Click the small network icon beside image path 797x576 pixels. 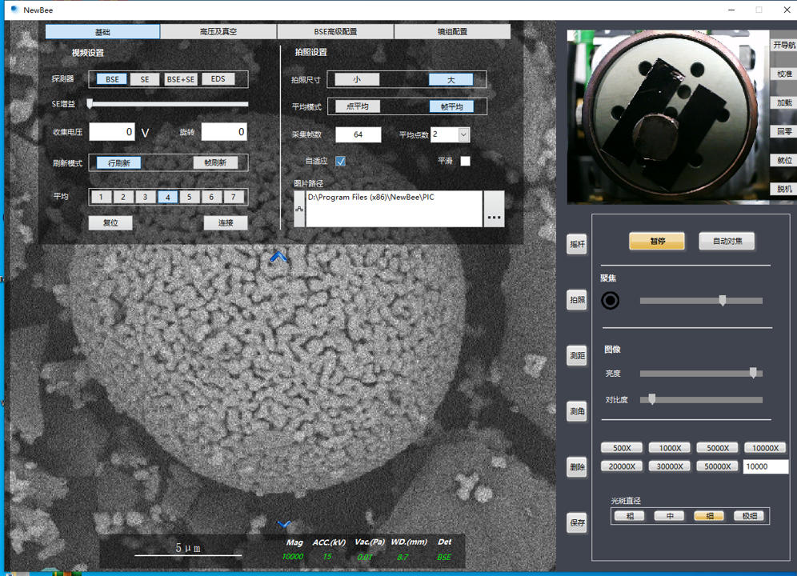[x=299, y=209]
